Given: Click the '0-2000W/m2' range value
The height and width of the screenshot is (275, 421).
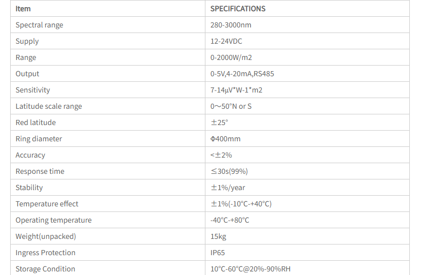Looking at the screenshot, I should tap(231, 57).
